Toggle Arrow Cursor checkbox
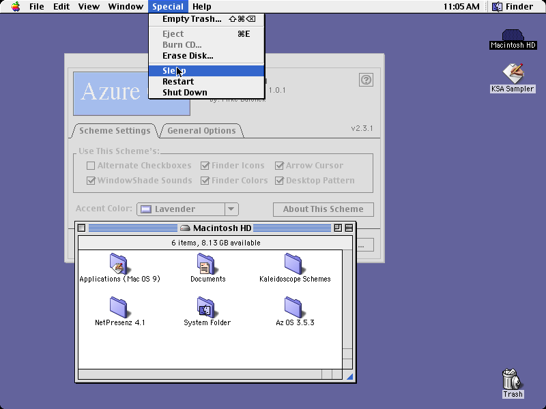 point(279,166)
